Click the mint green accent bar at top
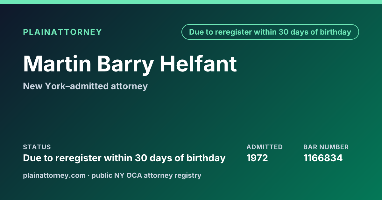Image resolution: width=382 pixels, height=200 pixels. (191, 2)
